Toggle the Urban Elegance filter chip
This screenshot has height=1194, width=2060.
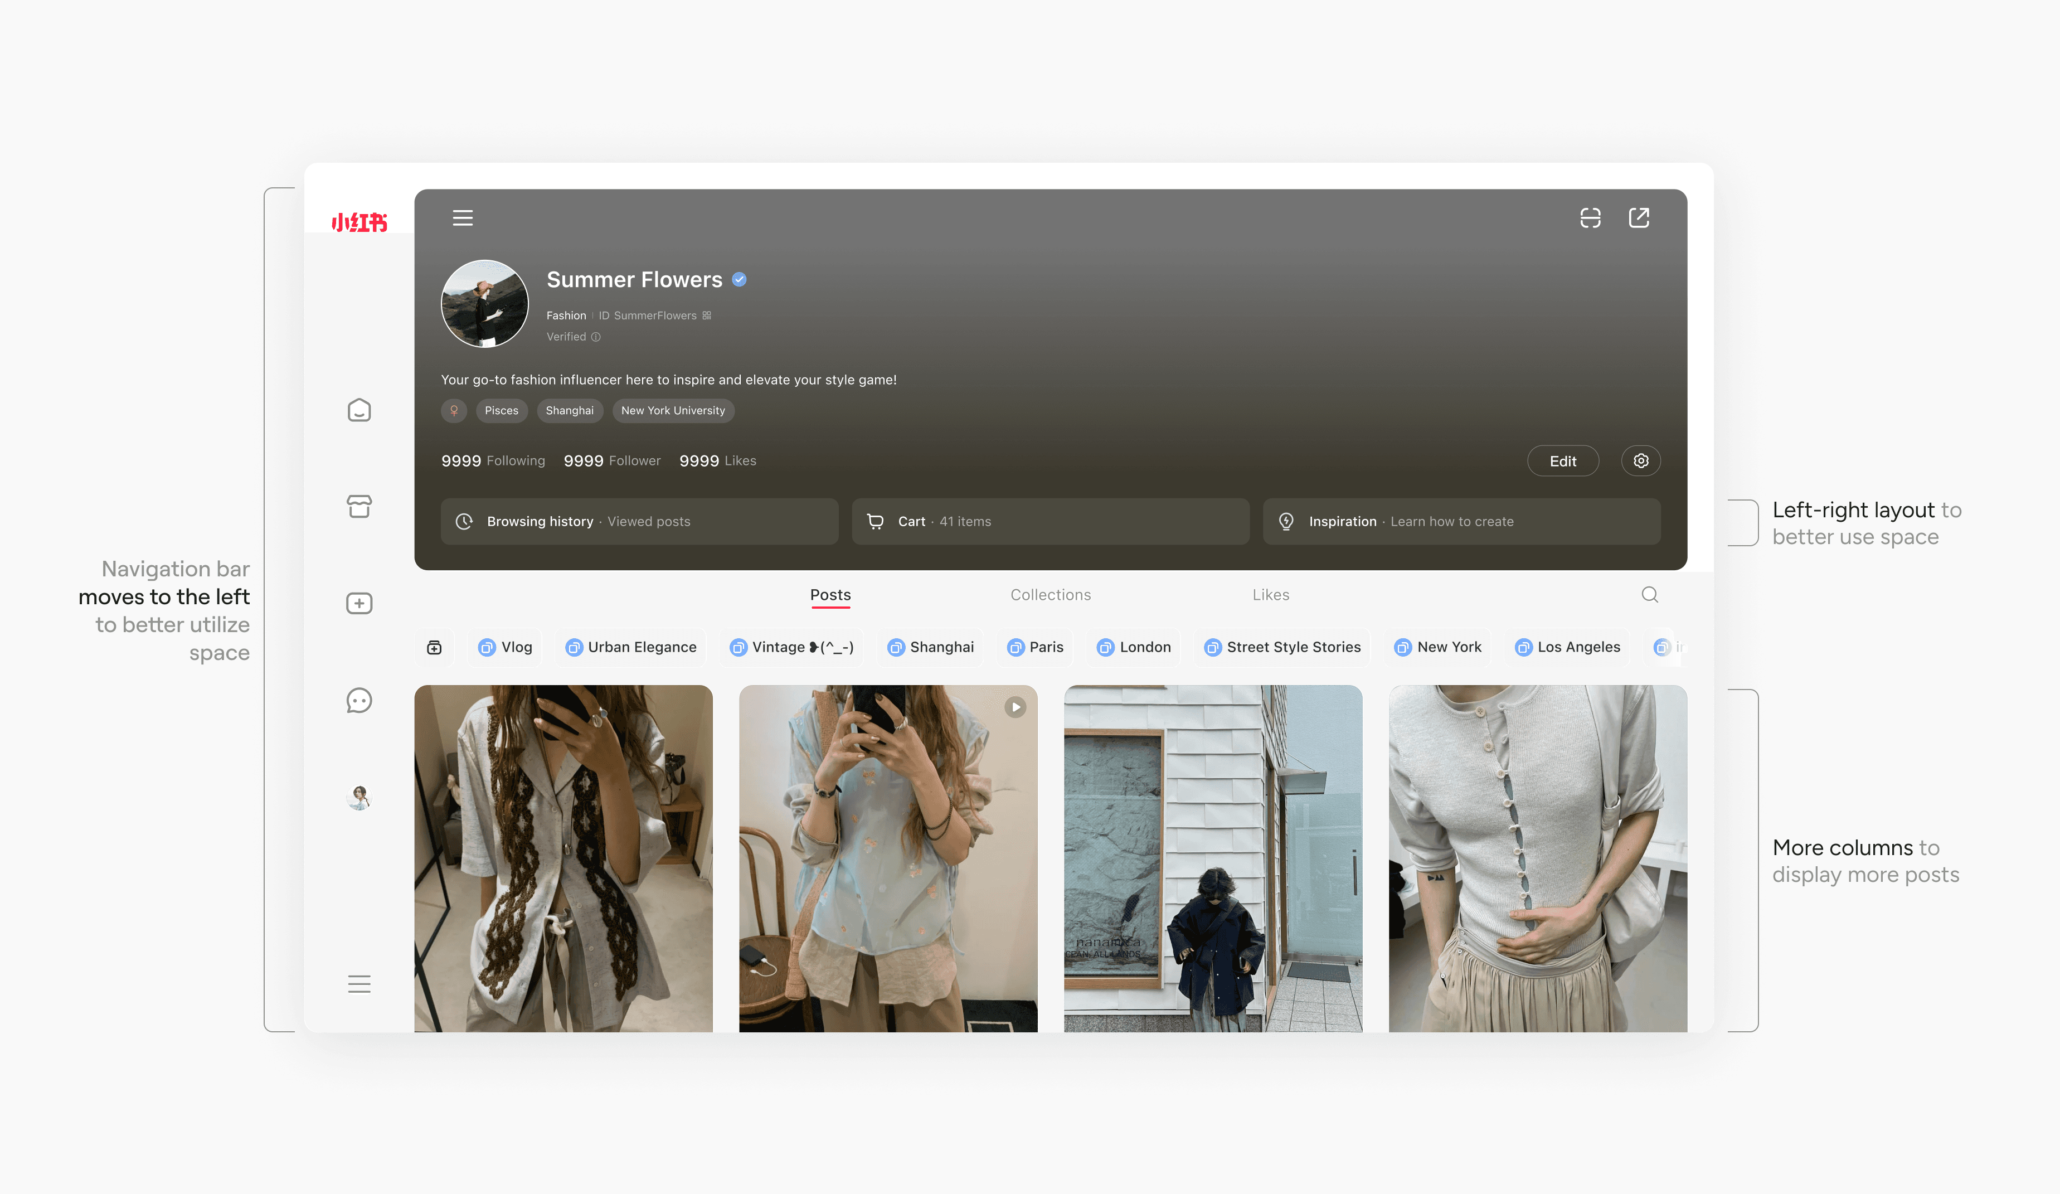pyautogui.click(x=631, y=647)
